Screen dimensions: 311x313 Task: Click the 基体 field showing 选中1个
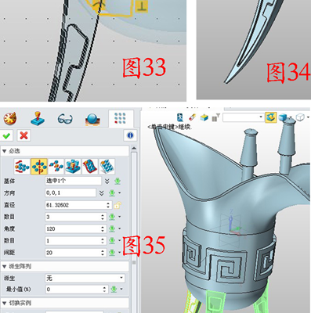[x=73, y=181]
